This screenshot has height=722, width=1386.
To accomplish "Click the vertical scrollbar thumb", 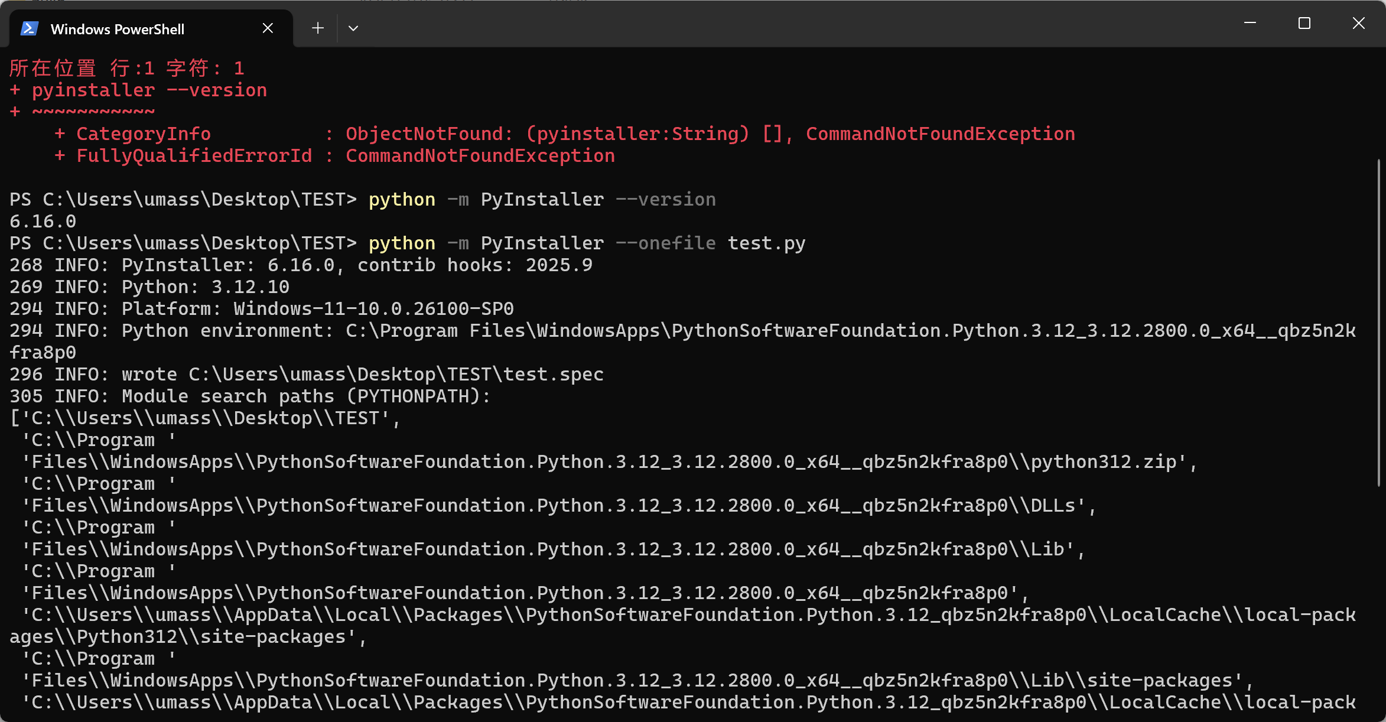I will click(1379, 322).
